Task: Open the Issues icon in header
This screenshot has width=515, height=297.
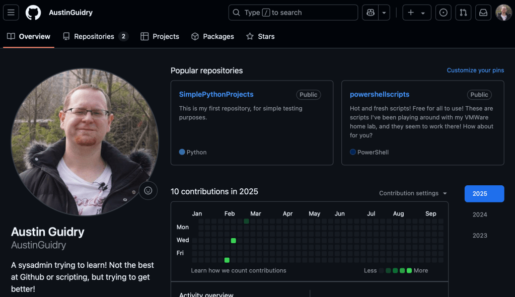Action: click(x=443, y=13)
